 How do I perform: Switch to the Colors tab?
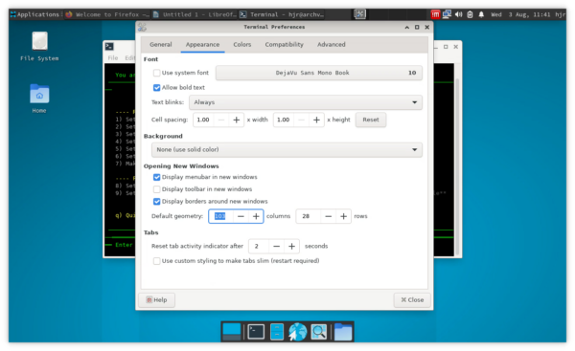pos(242,44)
